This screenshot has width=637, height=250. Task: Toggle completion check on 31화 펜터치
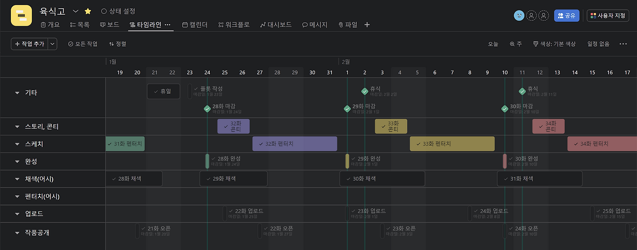point(109,144)
